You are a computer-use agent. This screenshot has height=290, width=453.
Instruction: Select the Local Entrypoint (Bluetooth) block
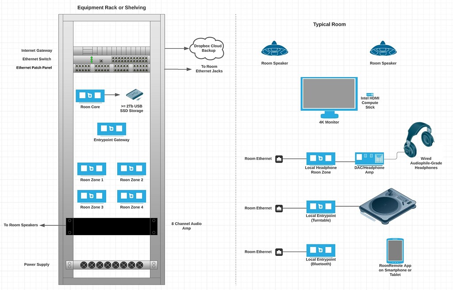tap(320, 249)
